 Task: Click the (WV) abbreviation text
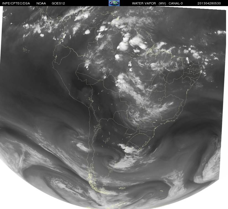(162, 3)
